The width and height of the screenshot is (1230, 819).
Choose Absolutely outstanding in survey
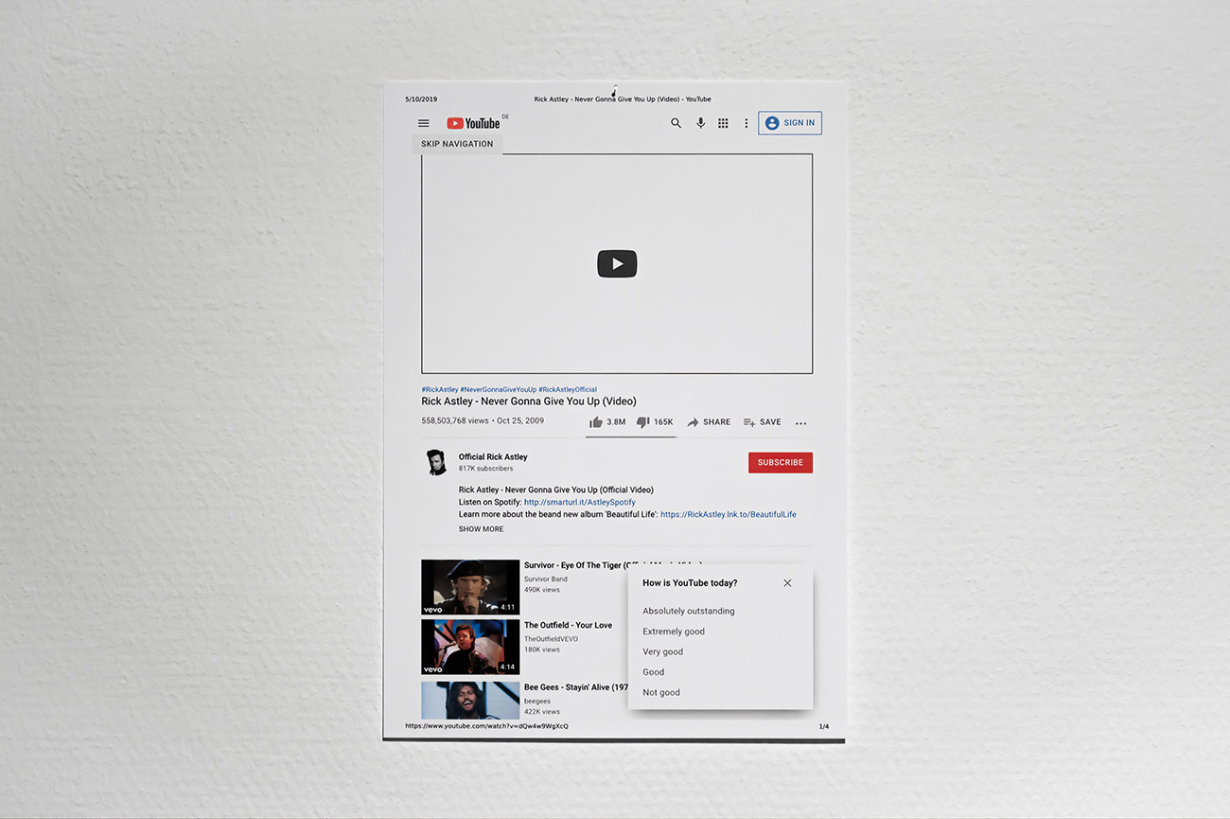point(689,612)
